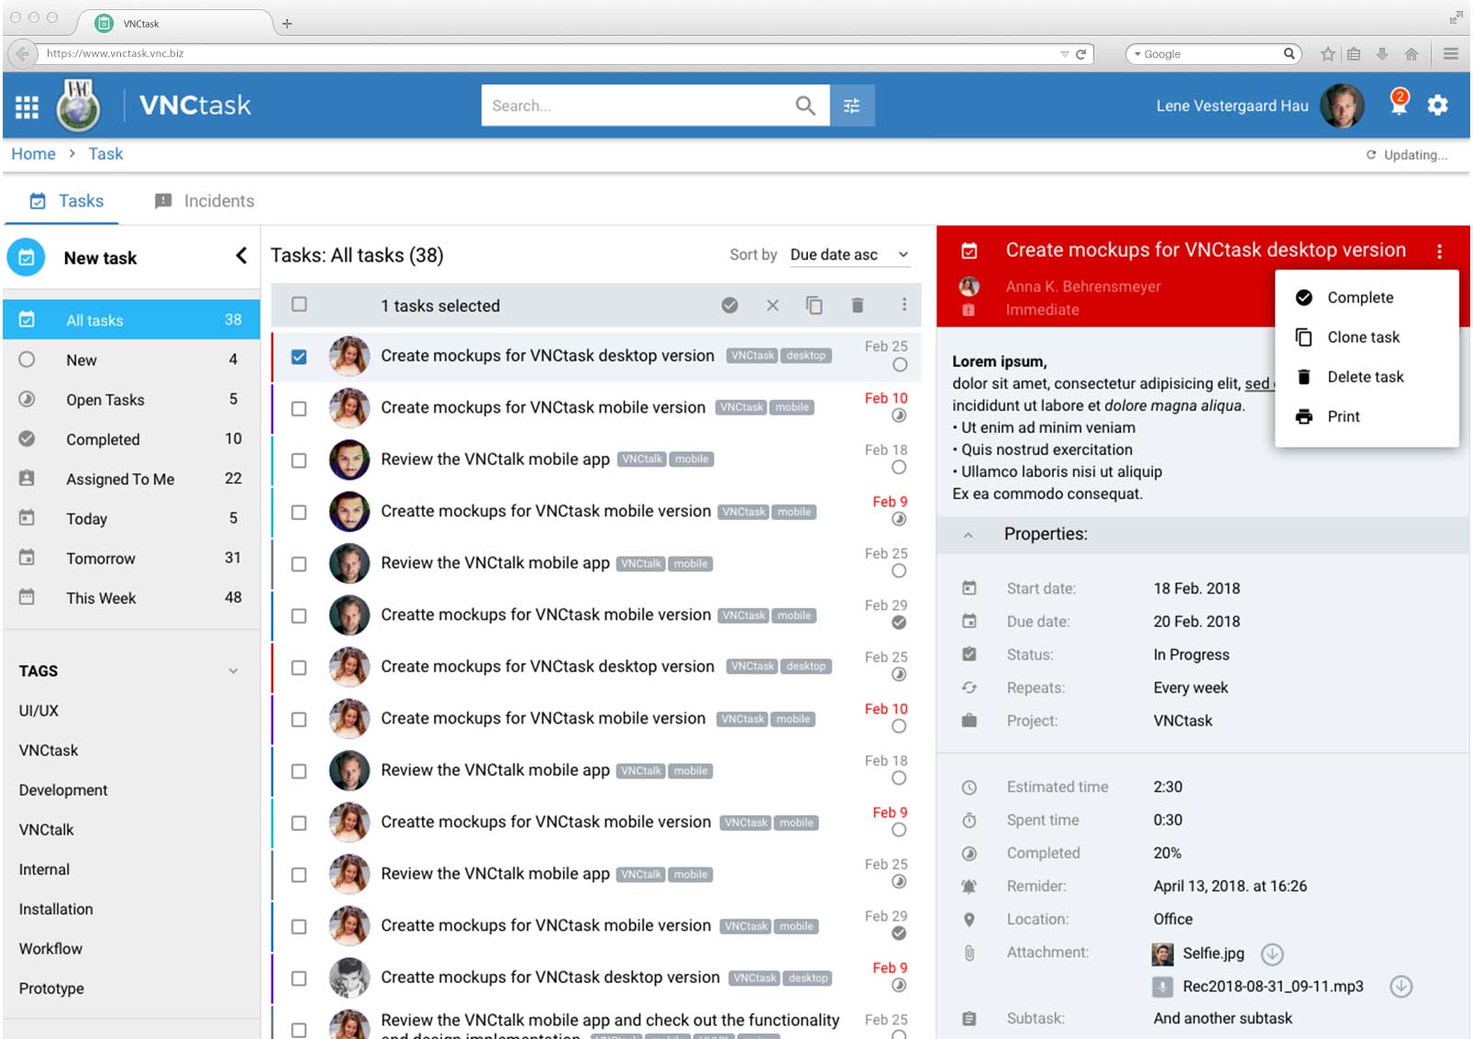Open a new browser tab
Viewport: 1473px width, 1039px height.
[287, 24]
